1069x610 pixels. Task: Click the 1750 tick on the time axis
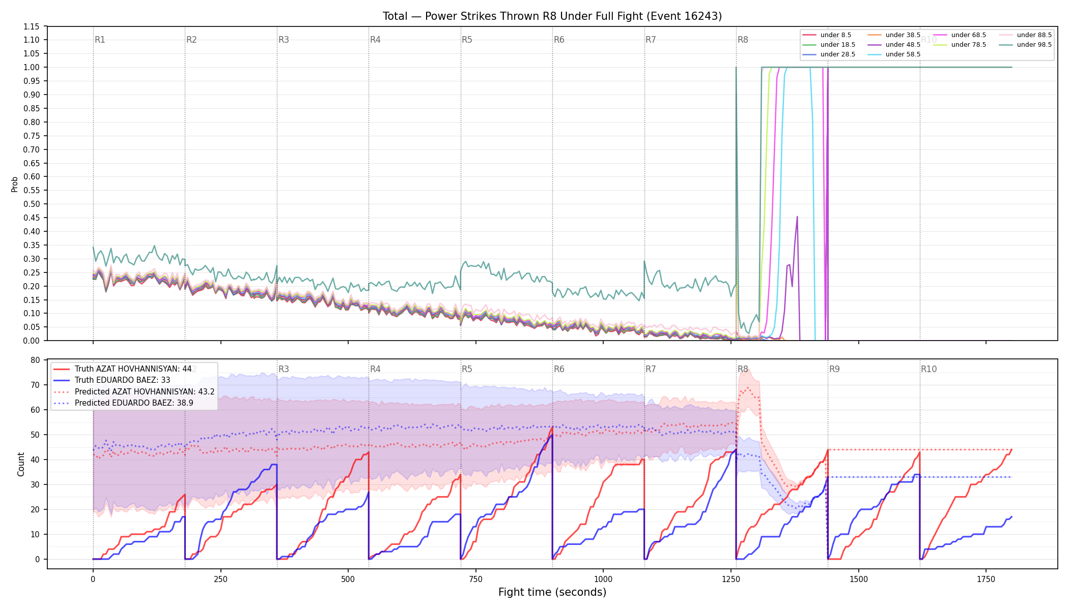point(986,579)
